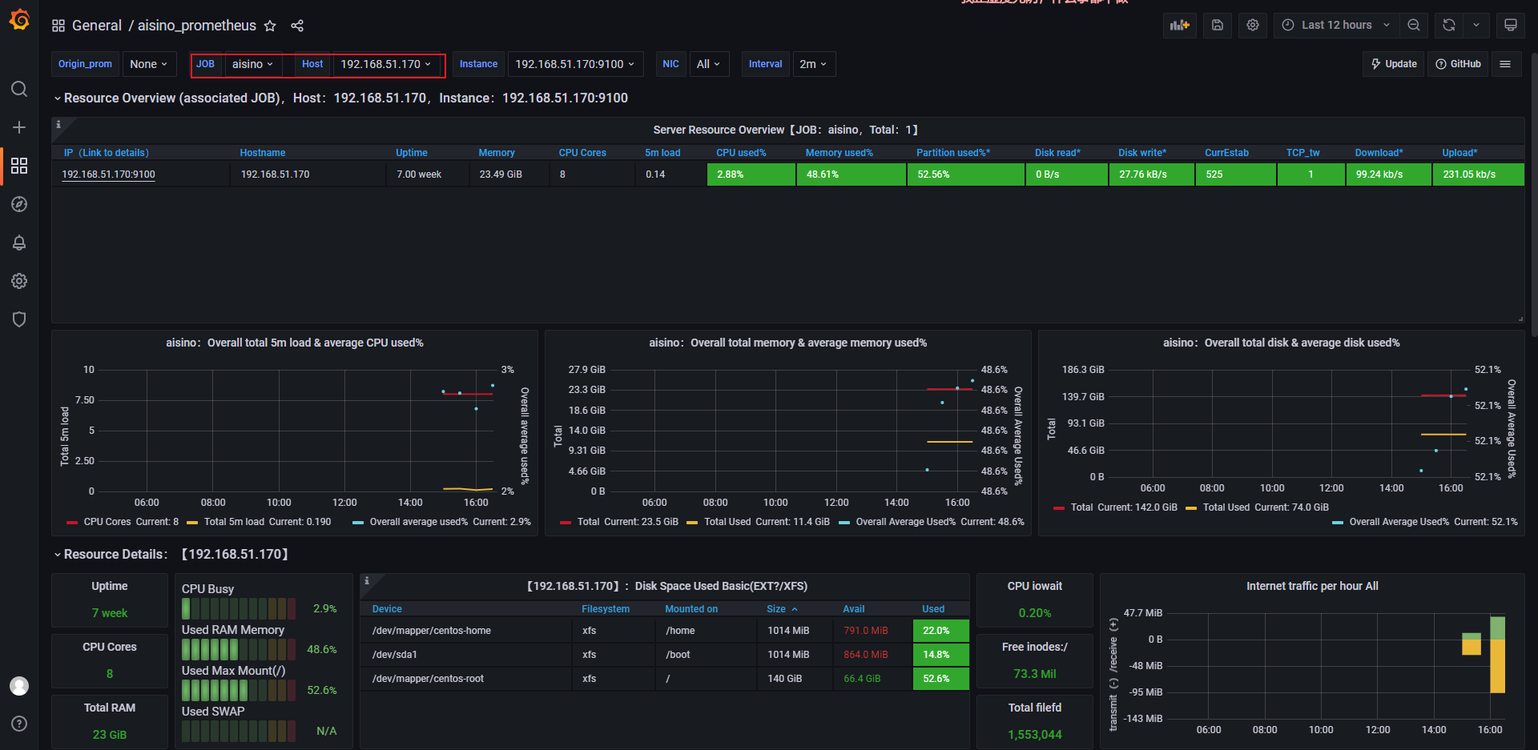Sort table by Memory column

pos(497,153)
